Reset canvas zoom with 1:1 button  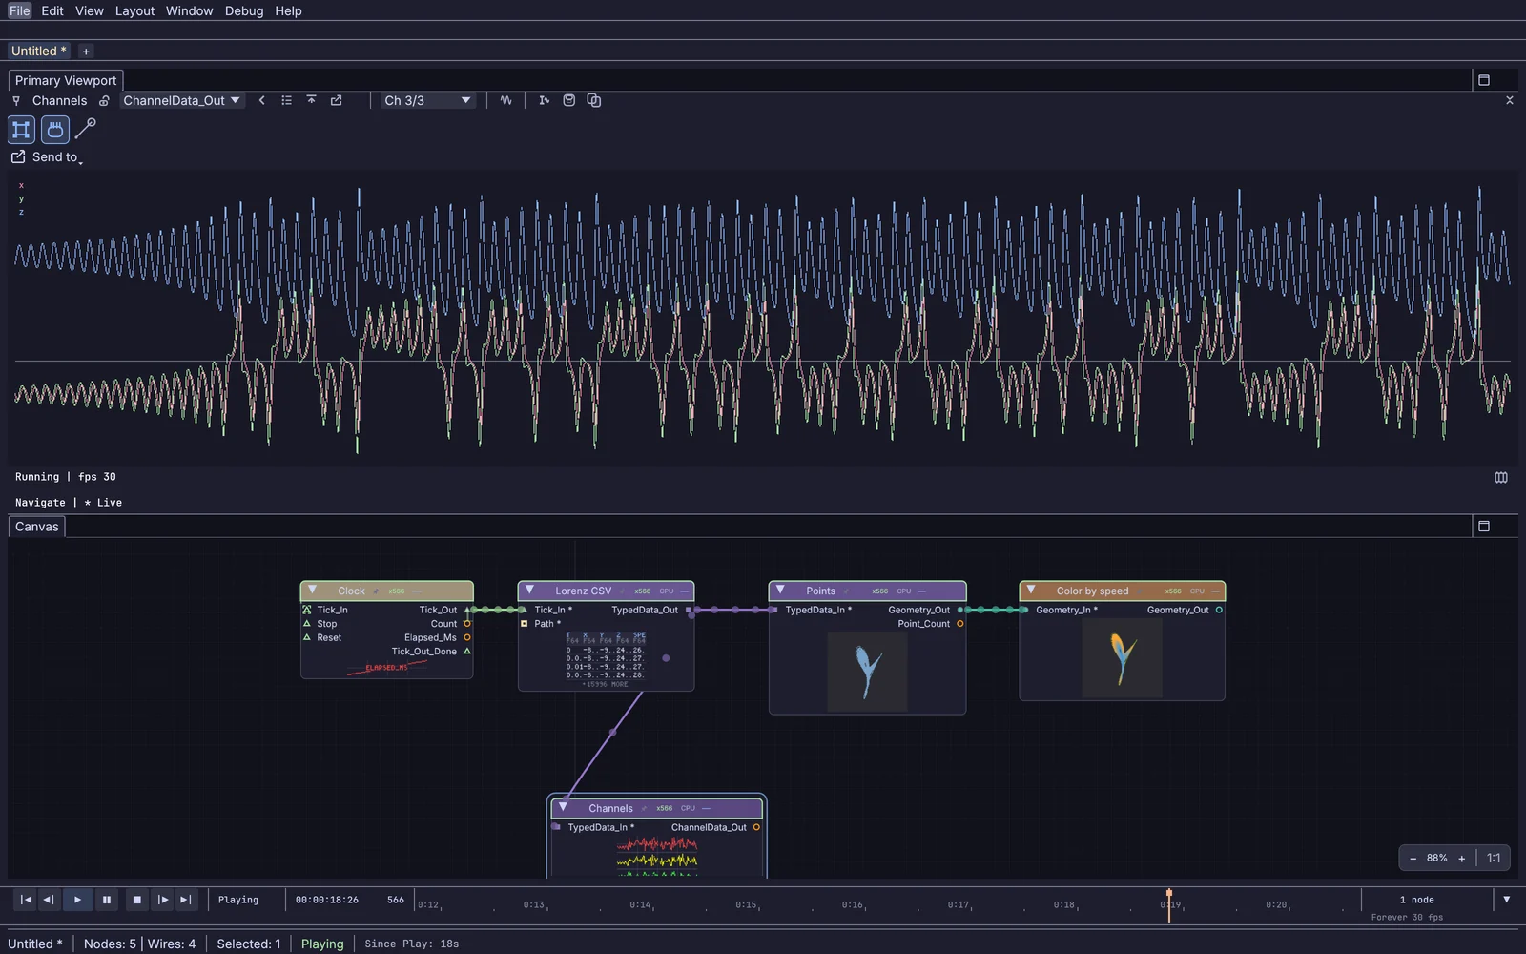pyautogui.click(x=1494, y=859)
